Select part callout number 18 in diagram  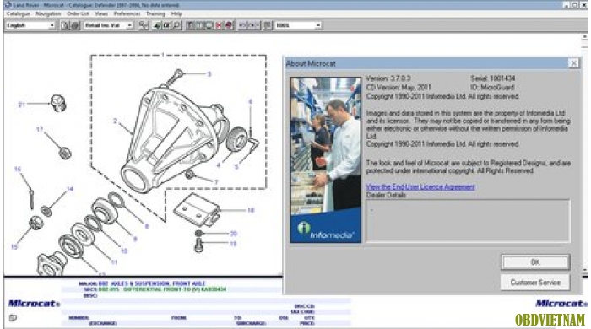251,210
